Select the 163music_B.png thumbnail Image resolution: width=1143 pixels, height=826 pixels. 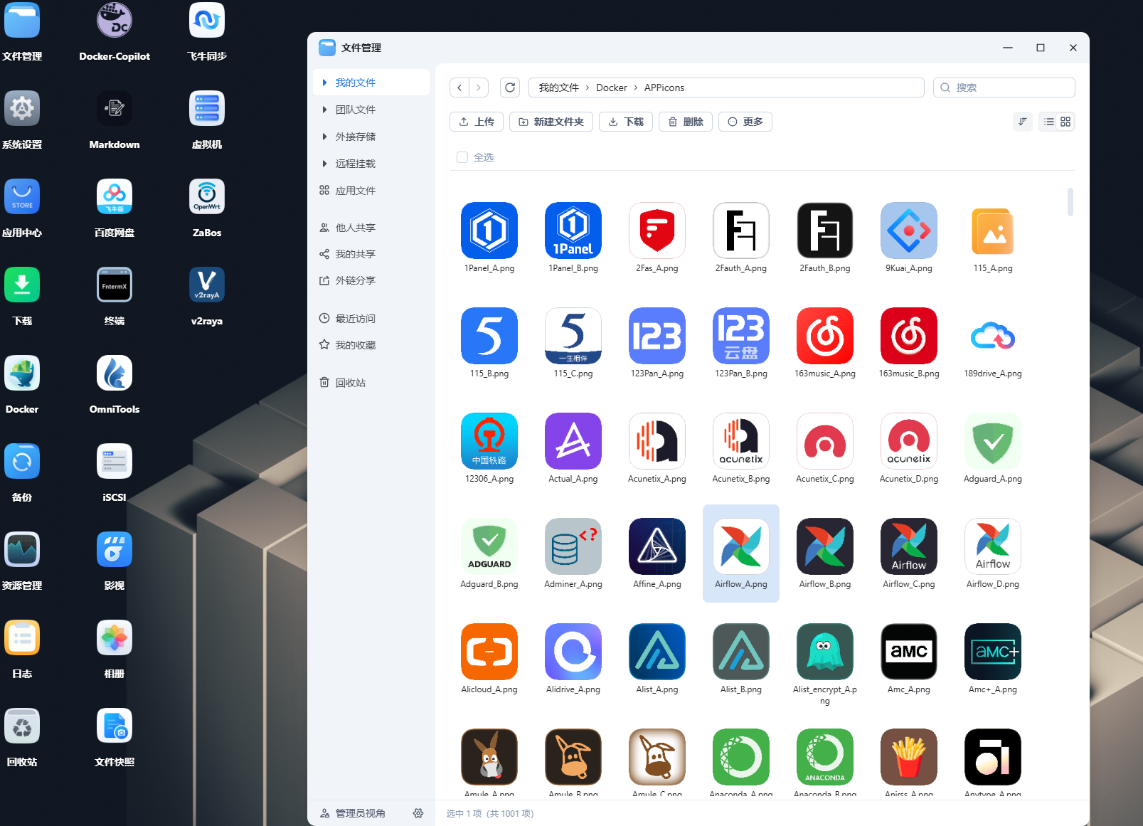(909, 336)
